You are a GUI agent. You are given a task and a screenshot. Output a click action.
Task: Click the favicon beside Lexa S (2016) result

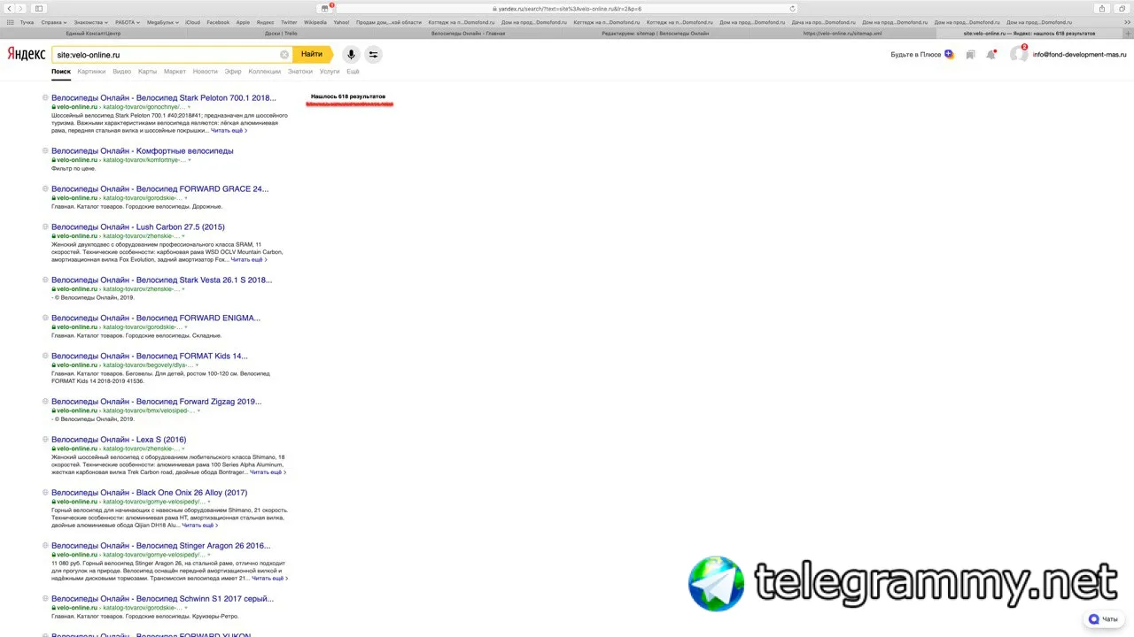click(45, 439)
